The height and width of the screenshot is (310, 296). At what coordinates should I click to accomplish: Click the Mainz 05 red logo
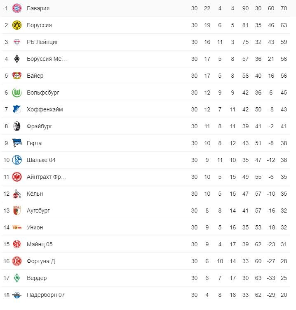(x=17, y=244)
